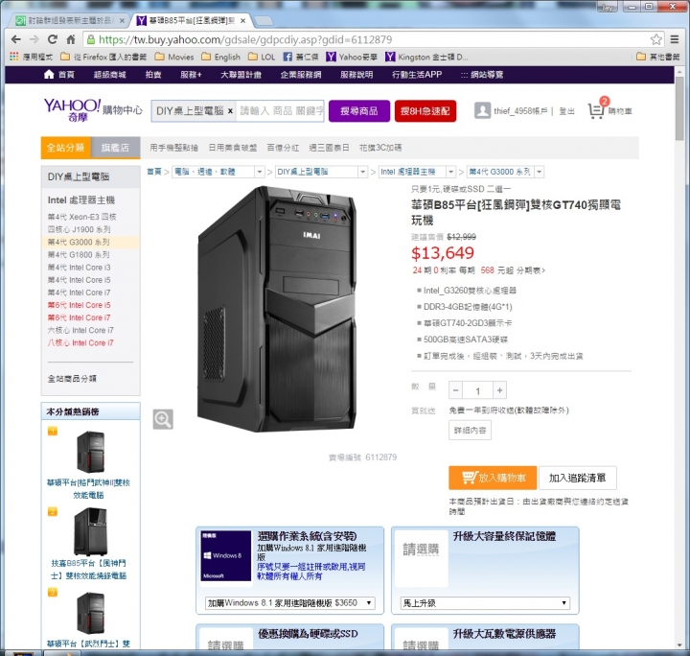Click the browser forward arrow
Image resolution: width=690 pixels, height=656 pixels.
[x=34, y=39]
